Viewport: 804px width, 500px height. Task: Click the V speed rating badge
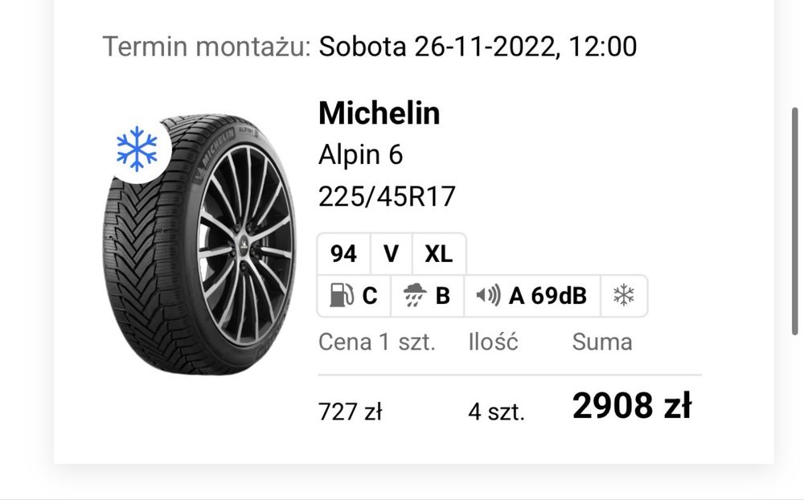point(391,254)
